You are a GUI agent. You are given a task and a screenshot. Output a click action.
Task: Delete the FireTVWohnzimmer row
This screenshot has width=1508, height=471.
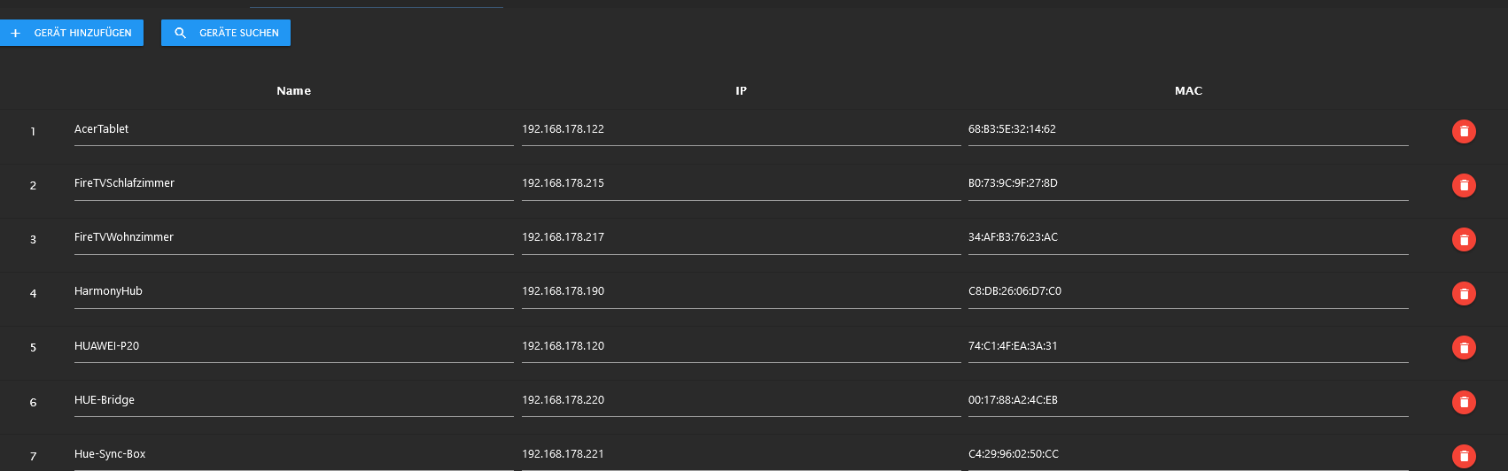point(1464,239)
